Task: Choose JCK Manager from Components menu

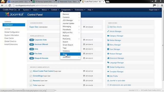Action: point(70,20)
